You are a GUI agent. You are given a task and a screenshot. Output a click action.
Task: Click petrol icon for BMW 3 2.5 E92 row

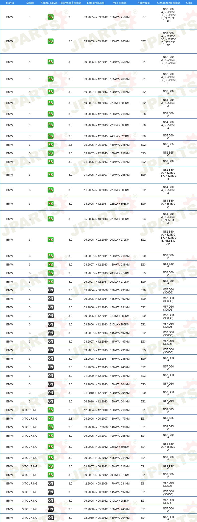click(50, 145)
